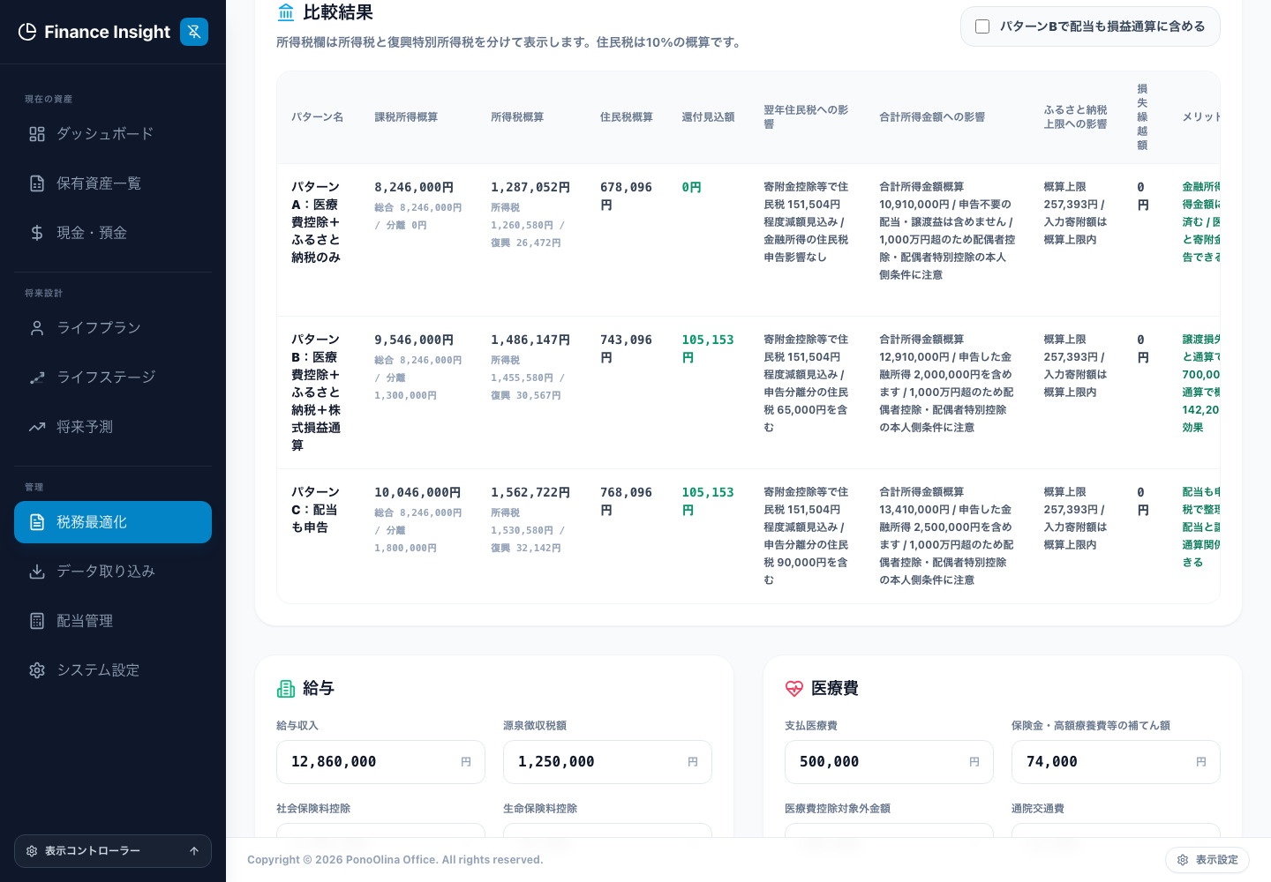Click the データ取り込み download icon

point(37,572)
